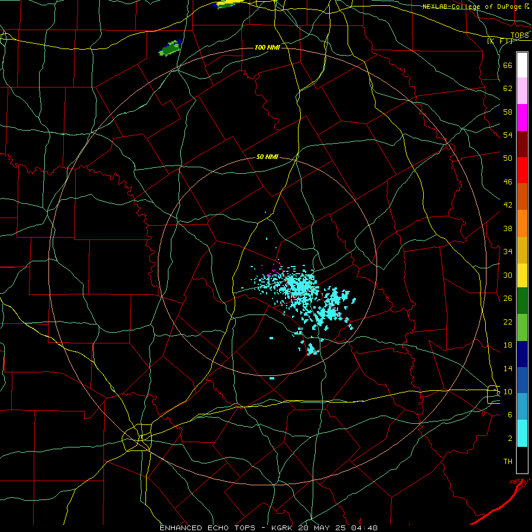Click the magenta legend swatch
The image size is (532, 532).
tap(522, 118)
